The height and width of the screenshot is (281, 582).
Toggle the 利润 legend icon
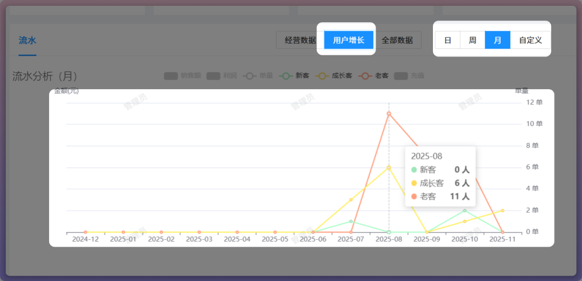coord(213,76)
